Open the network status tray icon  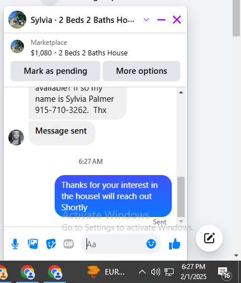pos(169,272)
